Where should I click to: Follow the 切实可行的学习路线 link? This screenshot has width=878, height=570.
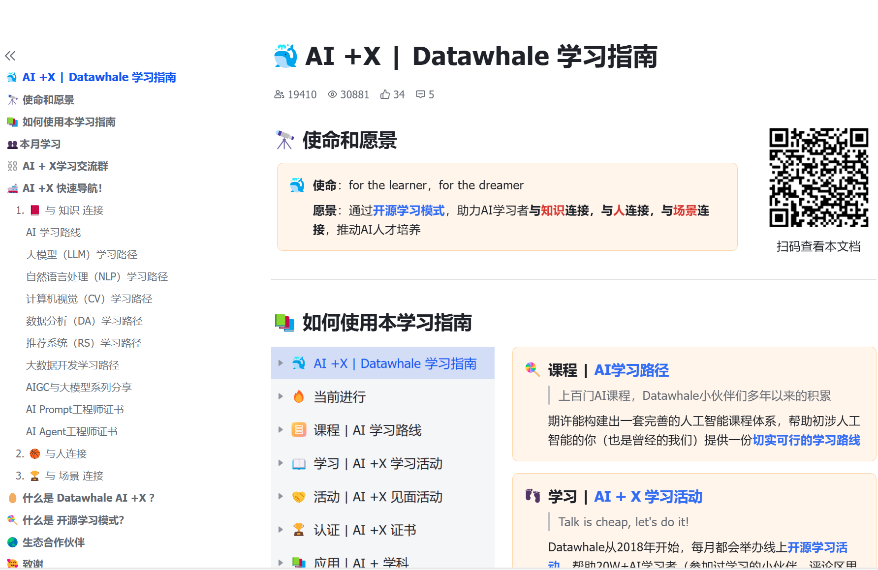click(806, 440)
